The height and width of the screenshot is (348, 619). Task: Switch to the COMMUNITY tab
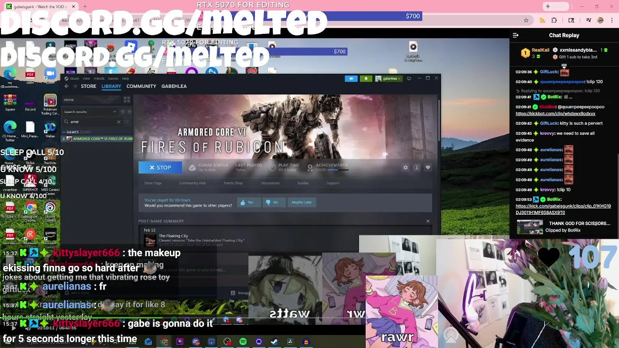point(141,86)
